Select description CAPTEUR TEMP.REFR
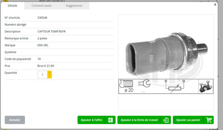 pyautogui.click(x=52, y=31)
